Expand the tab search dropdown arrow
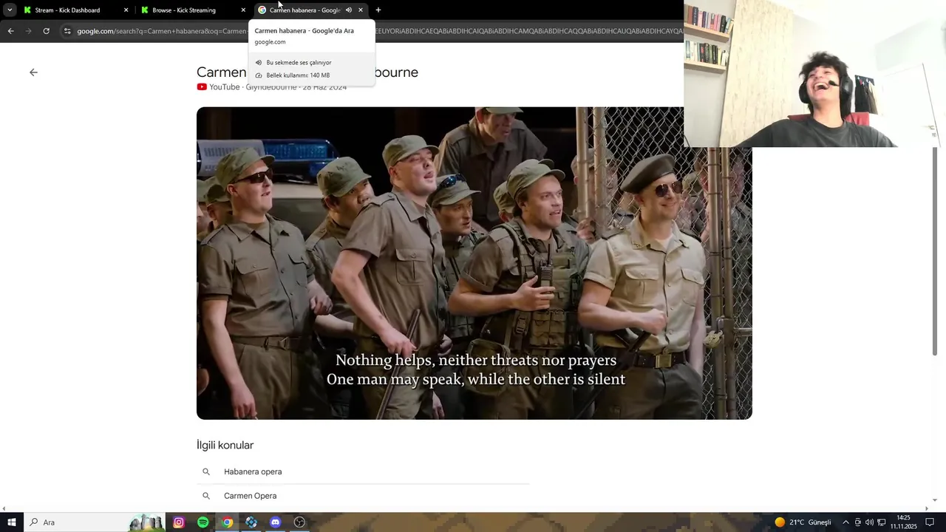Screen dimensions: 946x532 [10, 10]
